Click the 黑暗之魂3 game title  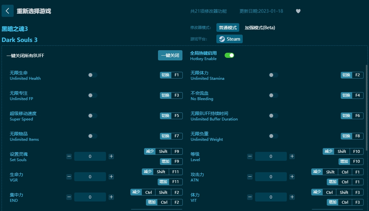pyautogui.click(x=15, y=29)
